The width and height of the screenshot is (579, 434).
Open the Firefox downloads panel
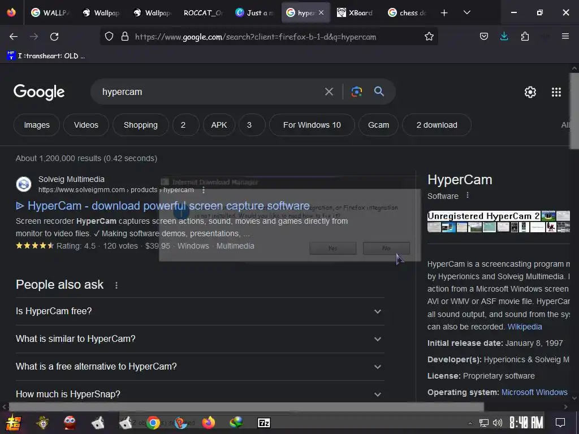[504, 37]
